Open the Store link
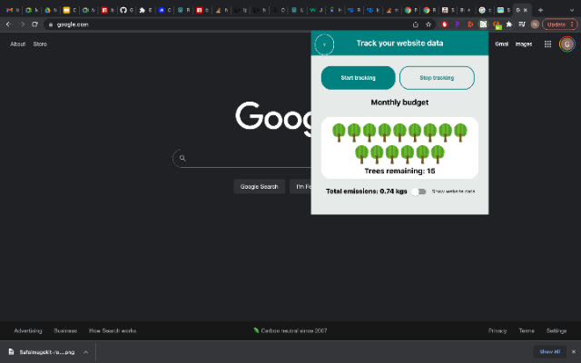Image resolution: width=581 pixels, height=363 pixels. [x=40, y=44]
